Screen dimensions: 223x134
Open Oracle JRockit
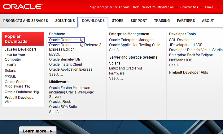click(61, 102)
